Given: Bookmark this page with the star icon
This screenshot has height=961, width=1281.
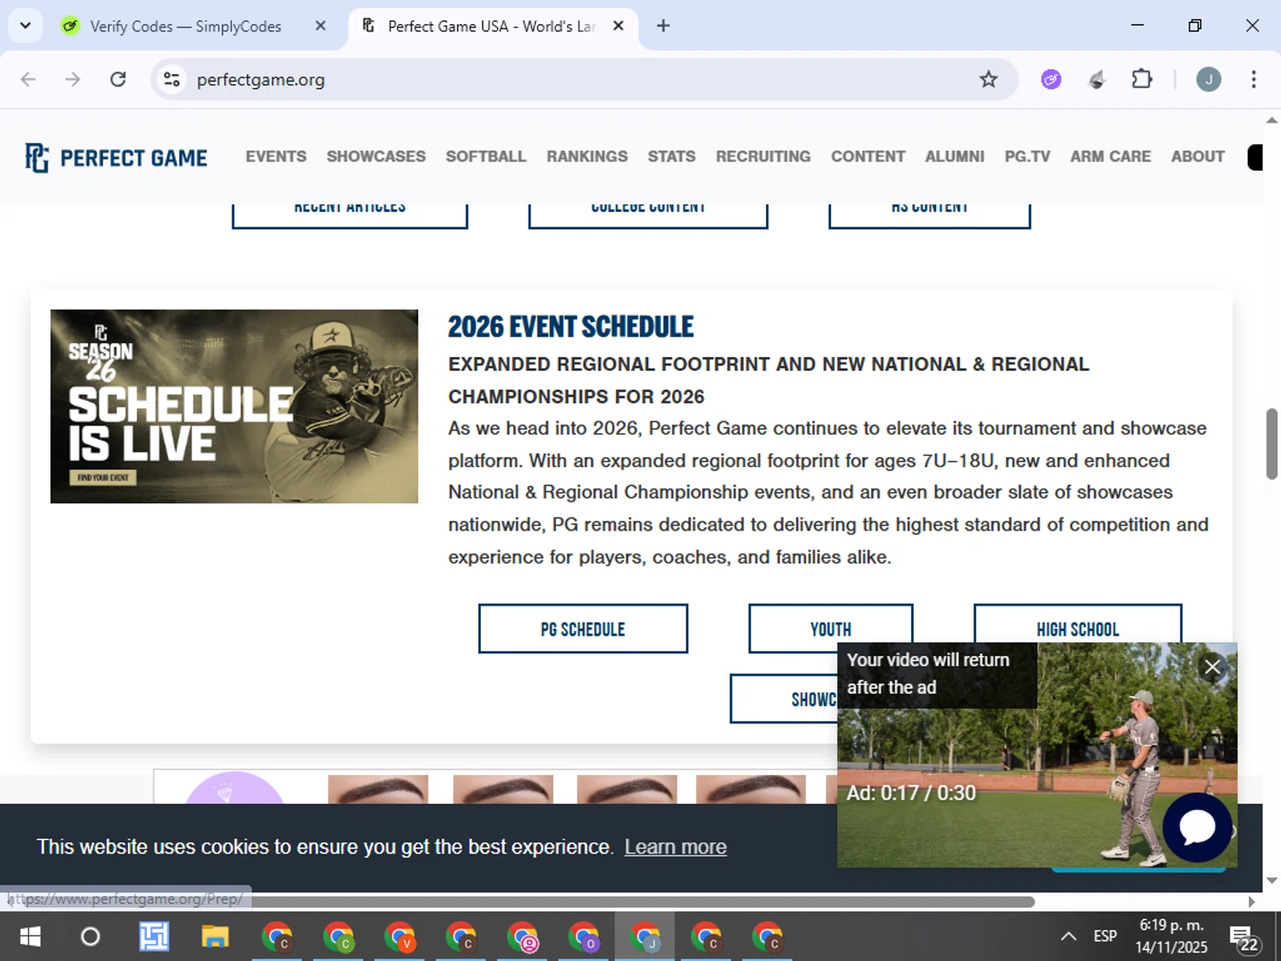Looking at the screenshot, I should pyautogui.click(x=988, y=79).
